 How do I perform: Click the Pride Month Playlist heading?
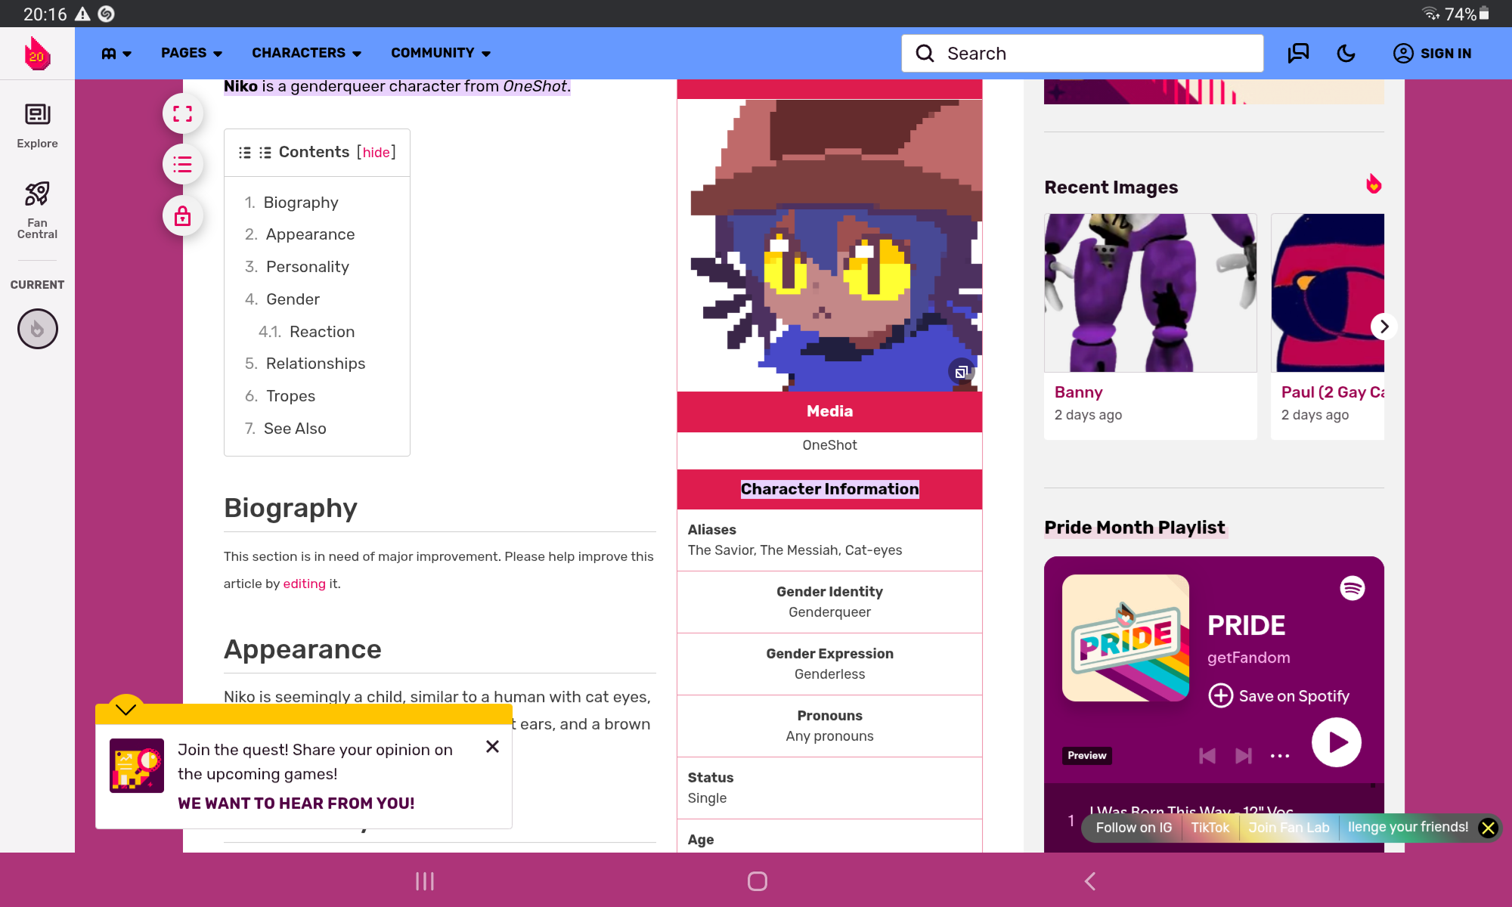[x=1134, y=528]
